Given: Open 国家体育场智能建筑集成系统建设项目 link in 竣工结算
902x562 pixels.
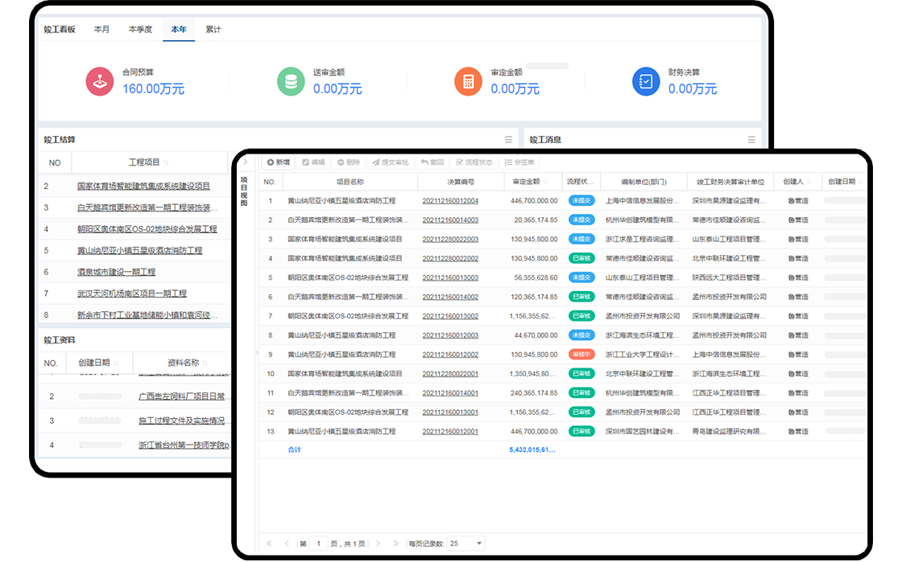Looking at the screenshot, I should point(143,187).
